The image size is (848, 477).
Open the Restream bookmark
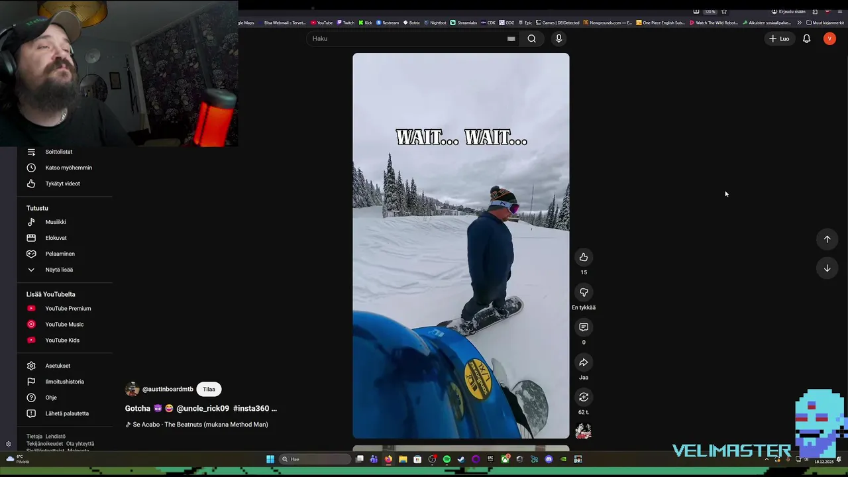pos(388,23)
